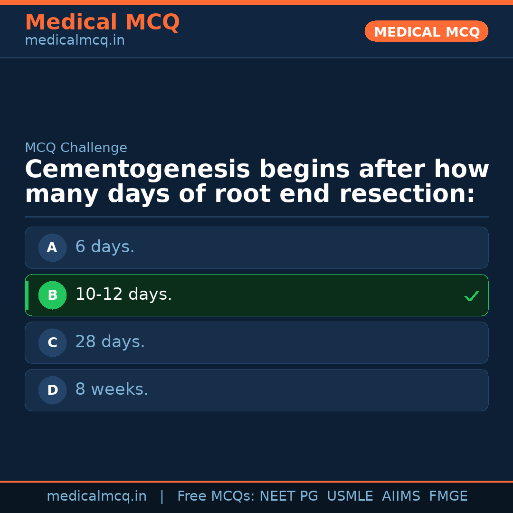Click the letter C option circle
Viewport: 513px width, 513px height.
tap(52, 342)
